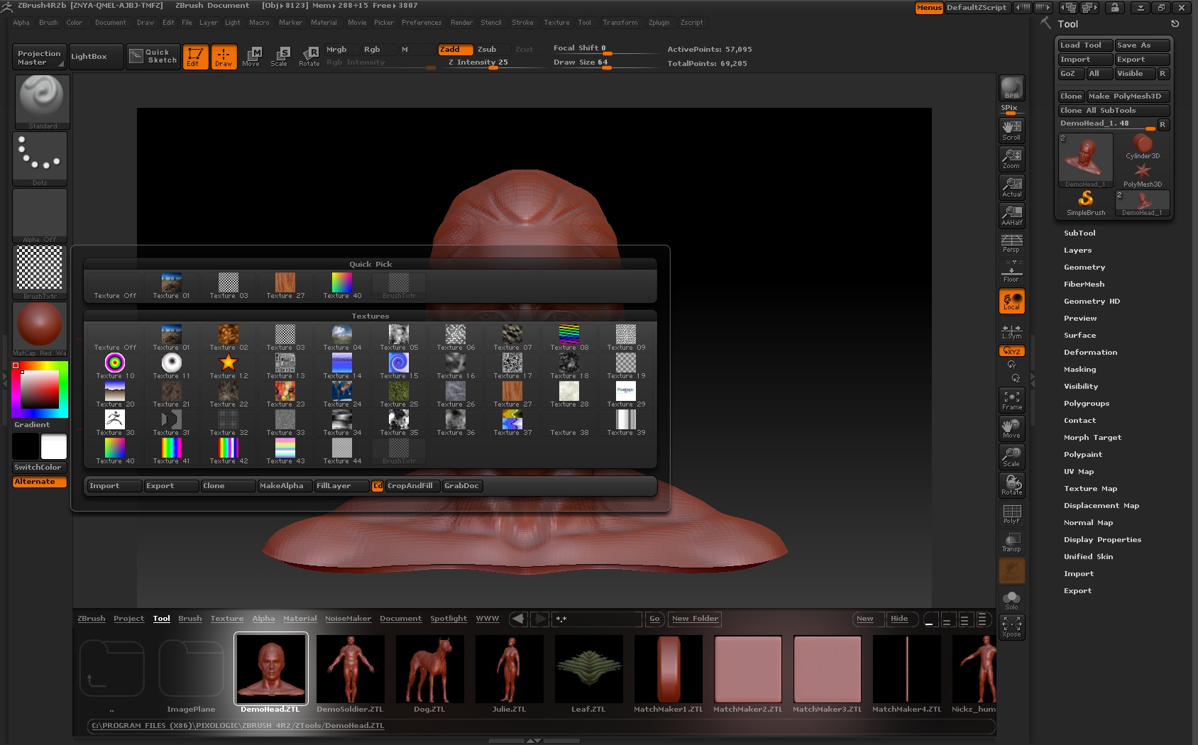Click Make PolyMesh3D button
This screenshot has height=745, width=1198.
coord(1128,96)
